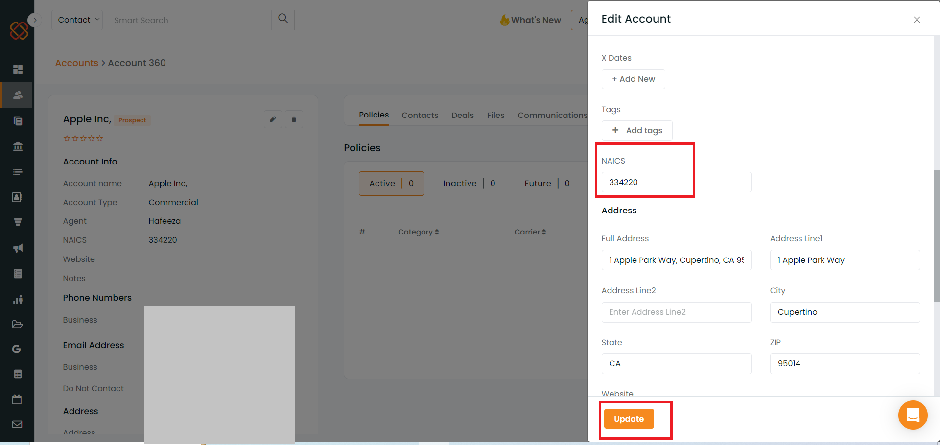Switch to the Communications tab
940x445 pixels.
point(552,115)
